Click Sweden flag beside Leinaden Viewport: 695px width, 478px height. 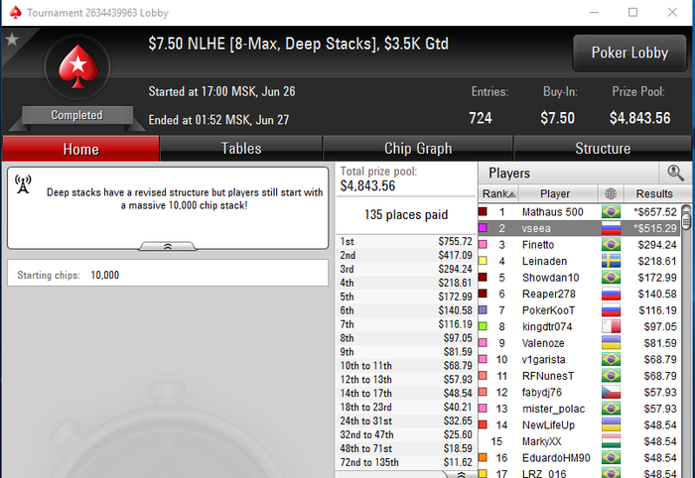point(611,261)
